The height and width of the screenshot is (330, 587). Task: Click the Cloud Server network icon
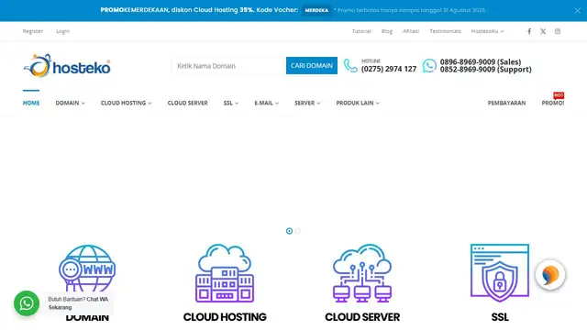pyautogui.click(x=362, y=273)
